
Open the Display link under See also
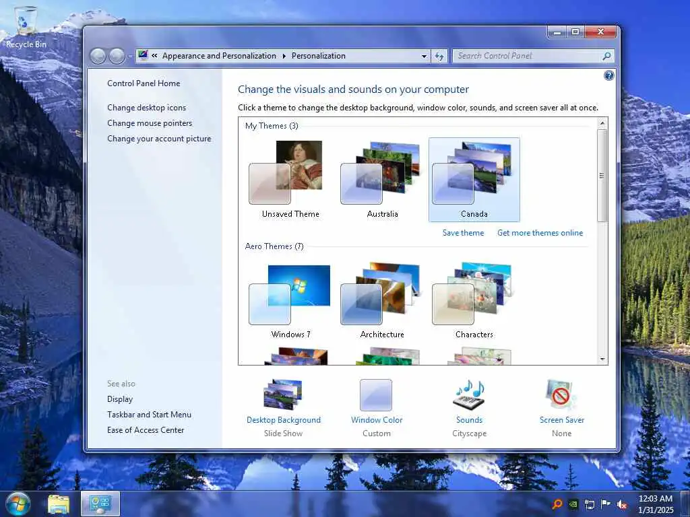(120, 399)
